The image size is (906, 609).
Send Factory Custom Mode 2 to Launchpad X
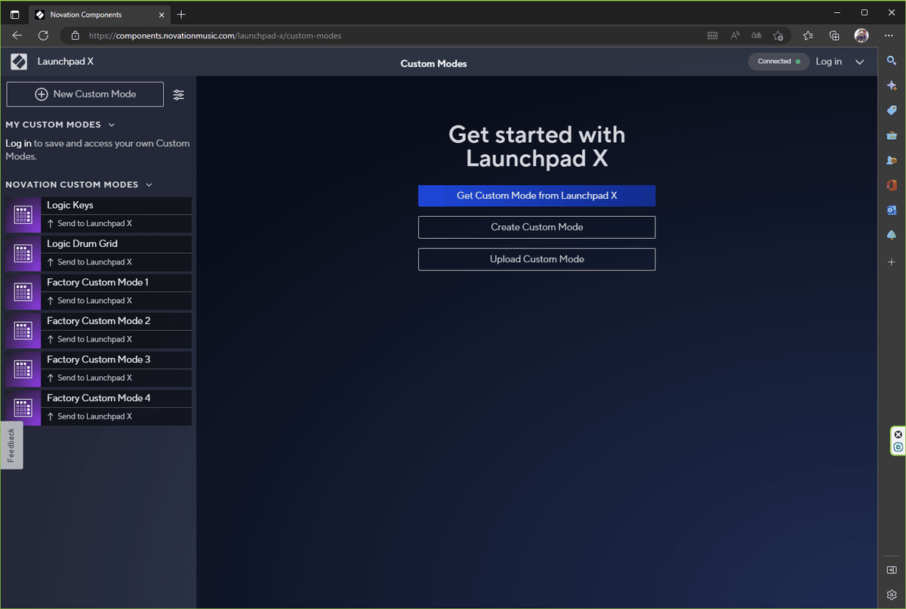116,339
